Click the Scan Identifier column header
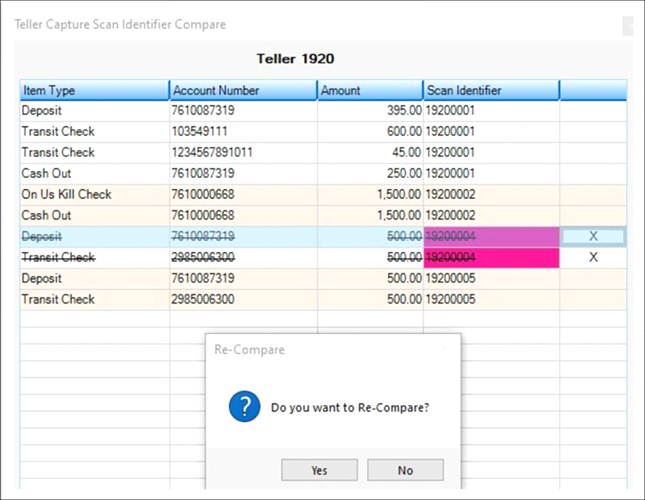645x500 pixels. point(491,90)
